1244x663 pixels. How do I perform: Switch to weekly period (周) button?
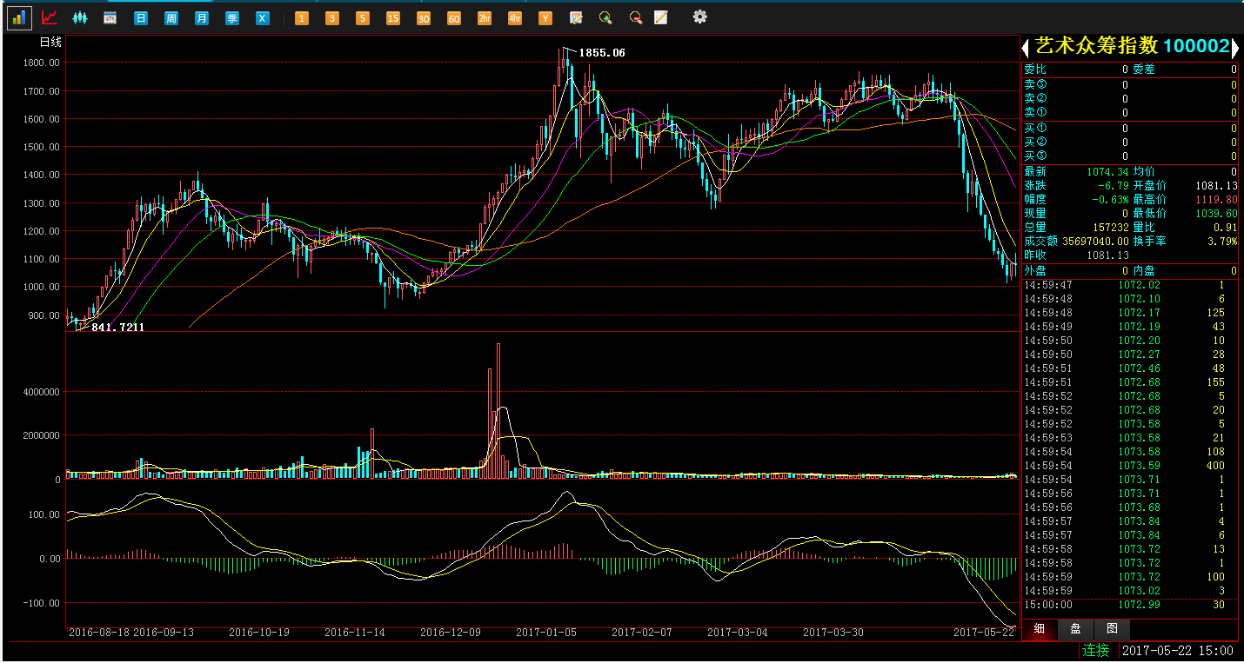(171, 18)
